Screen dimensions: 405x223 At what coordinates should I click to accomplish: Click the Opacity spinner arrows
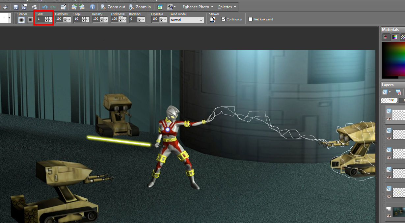(161, 19)
